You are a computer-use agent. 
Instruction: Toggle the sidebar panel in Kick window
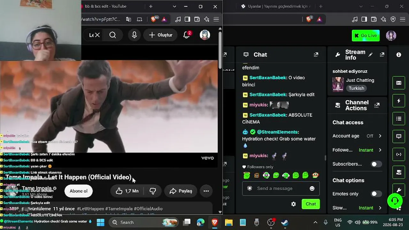click(x=364, y=19)
